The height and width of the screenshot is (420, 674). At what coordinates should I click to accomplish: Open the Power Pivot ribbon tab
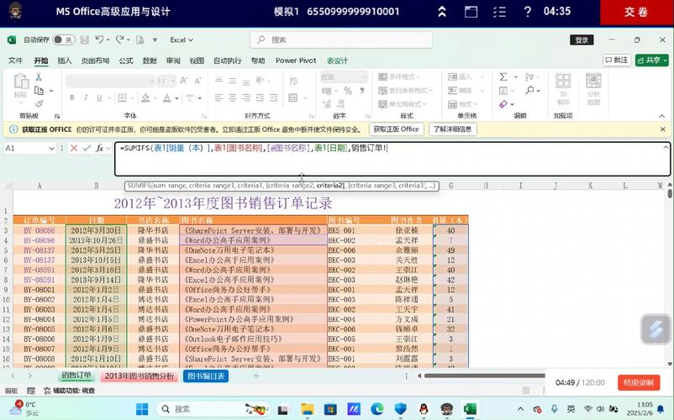(296, 60)
